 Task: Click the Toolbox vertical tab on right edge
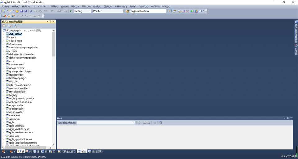[296, 50]
